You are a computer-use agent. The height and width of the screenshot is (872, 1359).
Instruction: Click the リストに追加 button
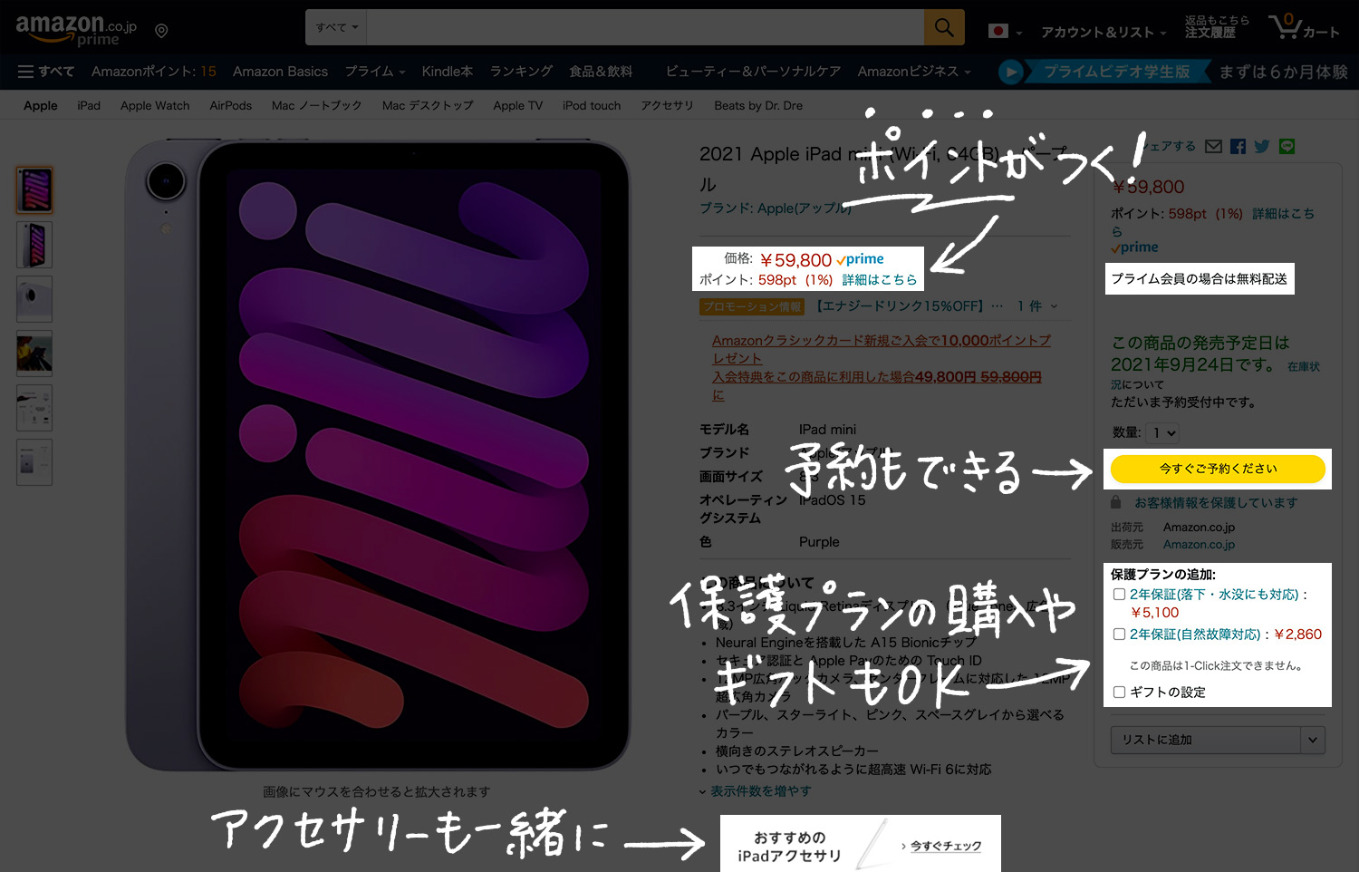[x=1206, y=740]
